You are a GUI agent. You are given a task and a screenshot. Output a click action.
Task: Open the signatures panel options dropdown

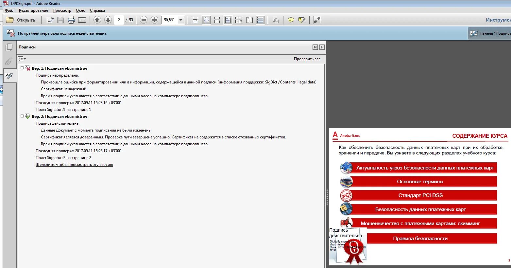click(x=22, y=59)
